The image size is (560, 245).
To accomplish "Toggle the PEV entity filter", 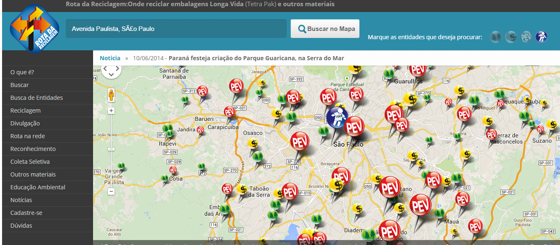I will tap(526, 37).
